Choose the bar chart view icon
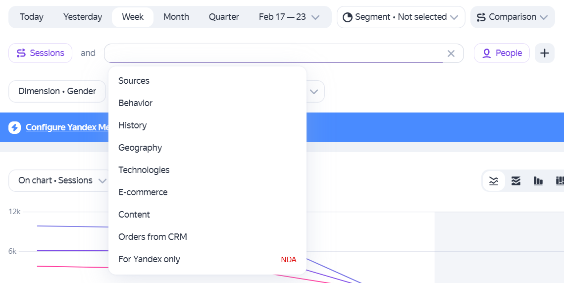This screenshot has width=564, height=283. pyautogui.click(x=538, y=181)
